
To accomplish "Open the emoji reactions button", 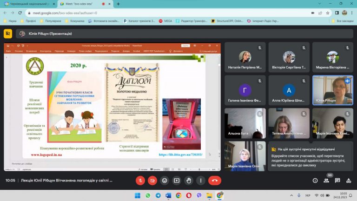I will (x=165, y=181).
